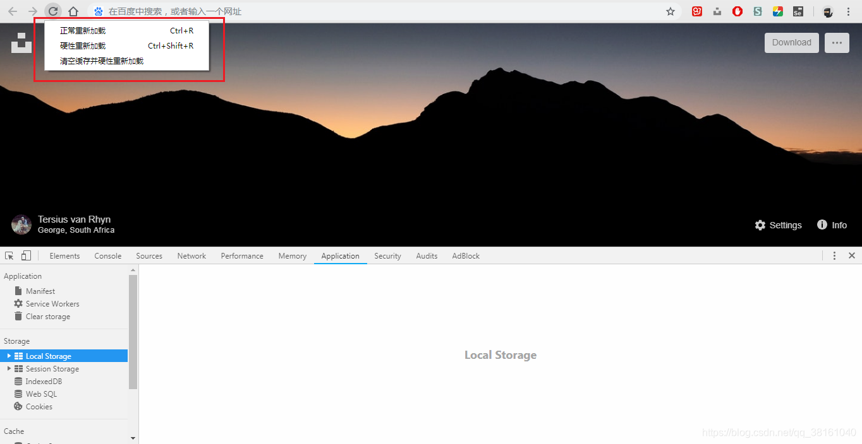Switch to the Audits tab

427,255
